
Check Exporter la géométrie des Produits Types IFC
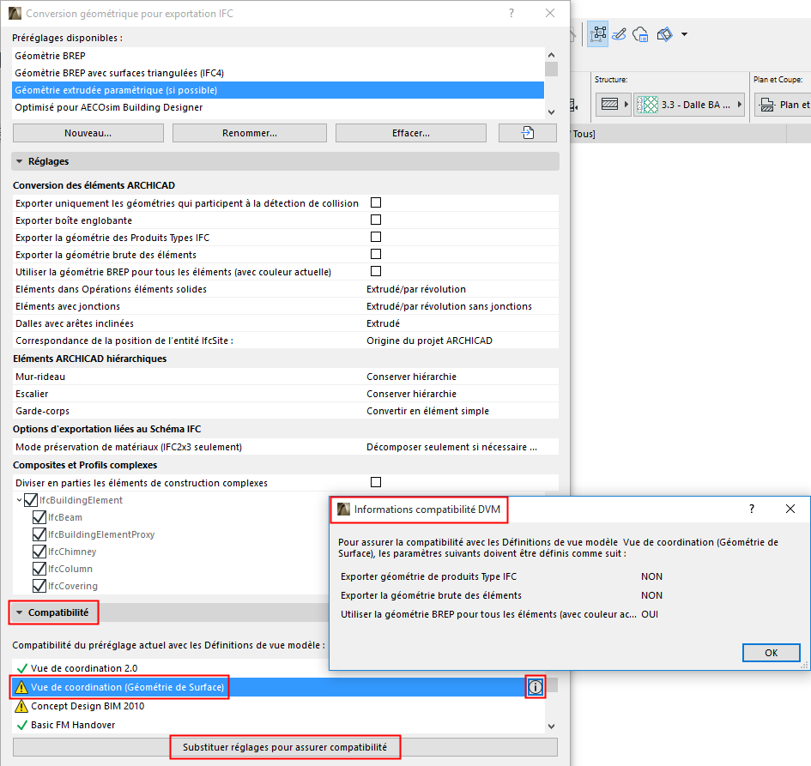376,237
